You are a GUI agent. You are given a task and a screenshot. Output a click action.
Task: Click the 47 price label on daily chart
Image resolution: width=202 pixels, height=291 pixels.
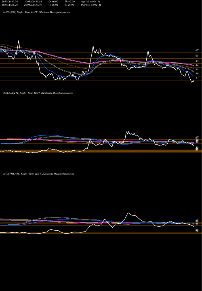pos(197,78)
